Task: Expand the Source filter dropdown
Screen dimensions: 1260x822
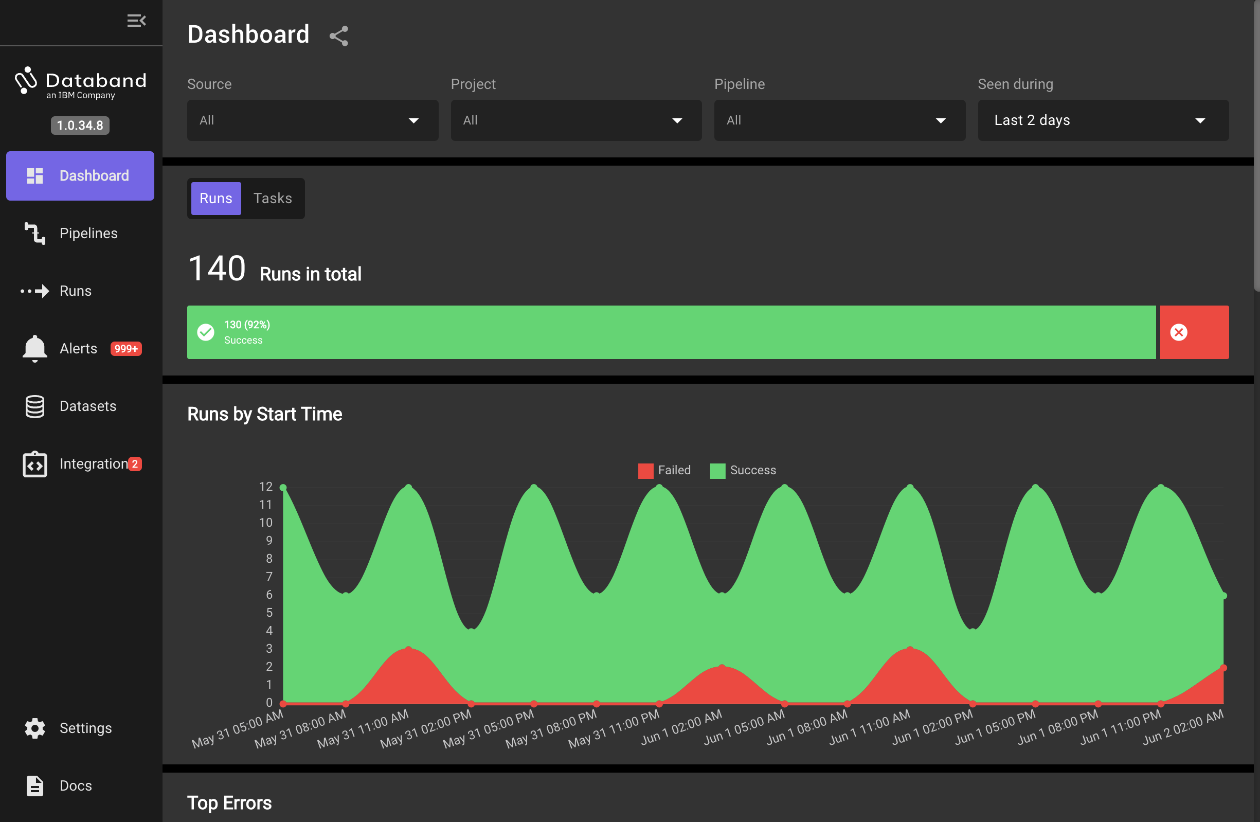Action: click(x=312, y=120)
